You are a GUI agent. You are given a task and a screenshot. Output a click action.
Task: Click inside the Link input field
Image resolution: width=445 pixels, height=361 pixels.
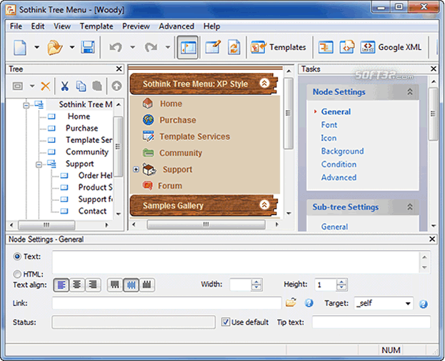pos(166,303)
